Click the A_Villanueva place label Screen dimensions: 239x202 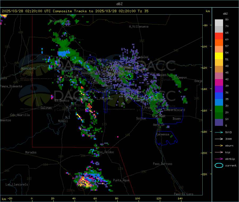pos(139,27)
